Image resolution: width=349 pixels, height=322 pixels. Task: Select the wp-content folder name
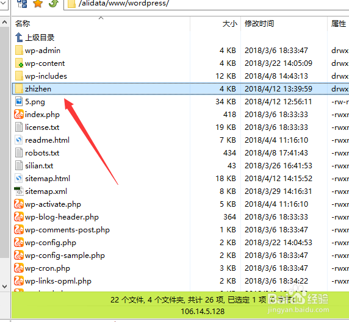45,63
